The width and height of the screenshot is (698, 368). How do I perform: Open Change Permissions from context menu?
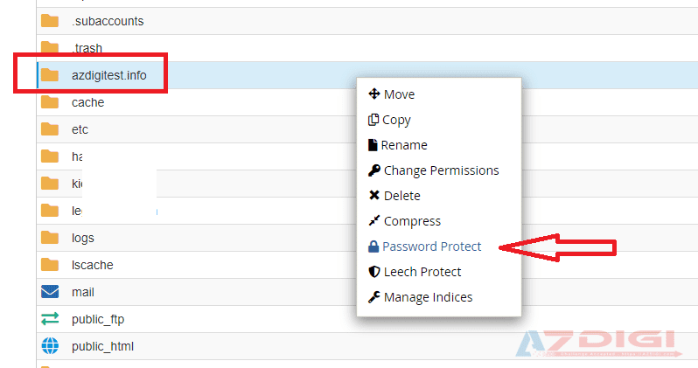tap(441, 170)
